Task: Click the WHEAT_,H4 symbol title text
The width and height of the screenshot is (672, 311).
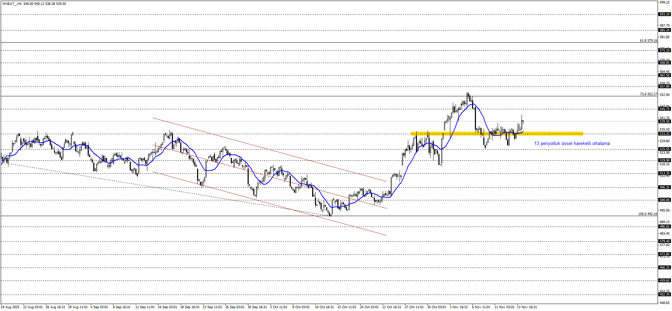Action: (12, 4)
